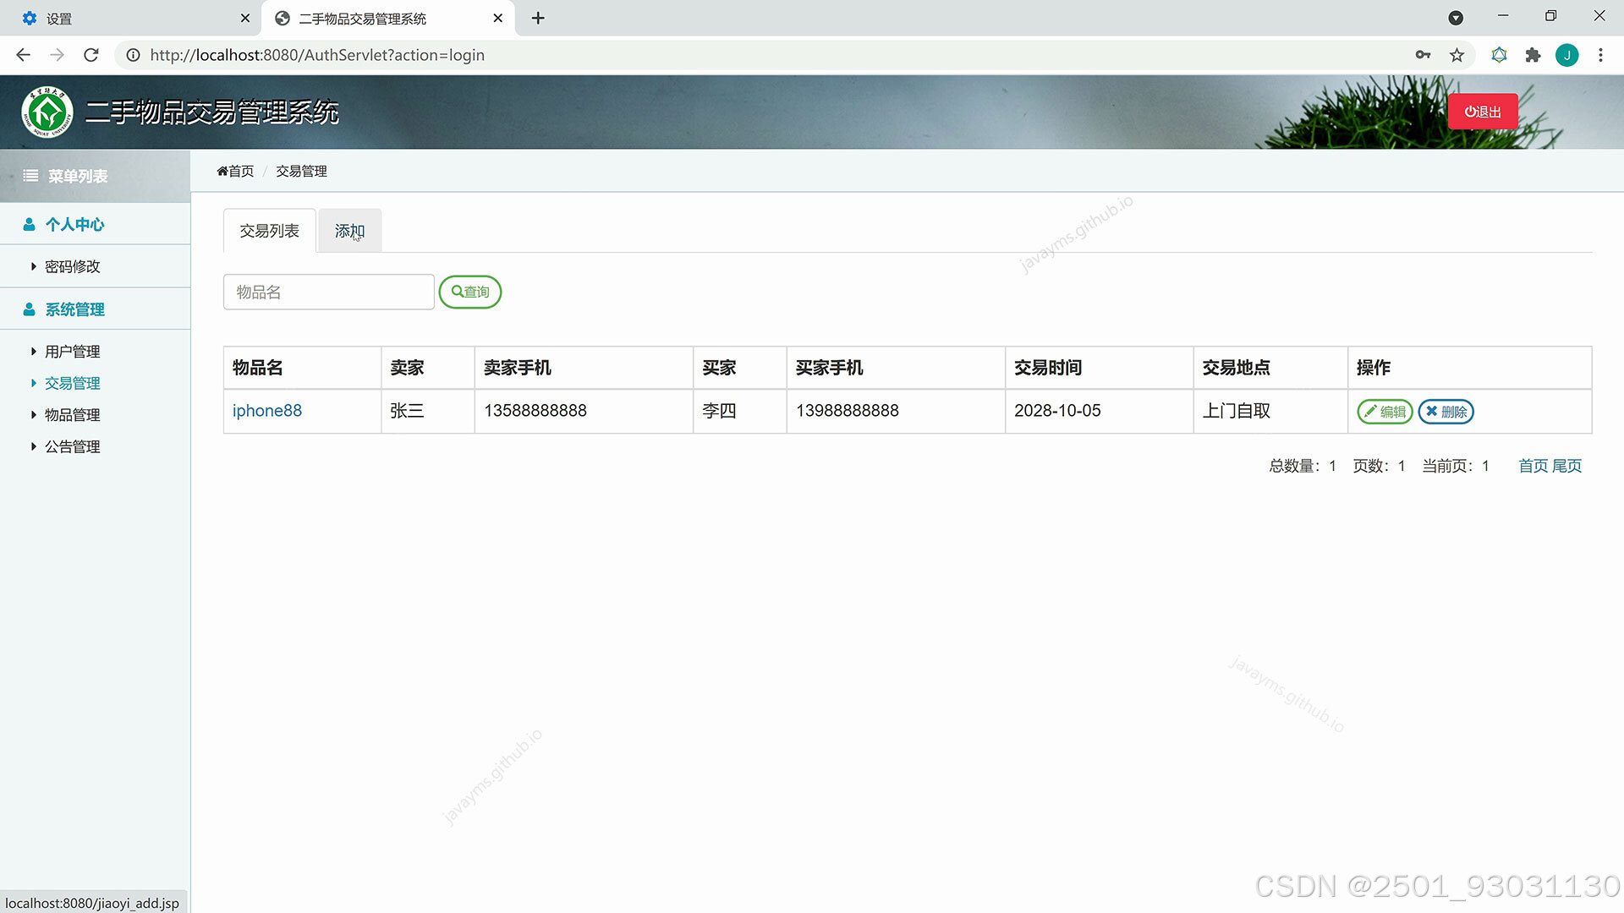Select the 二手物品交易管理系统 browser tab
1624x913 pixels.
(x=389, y=18)
